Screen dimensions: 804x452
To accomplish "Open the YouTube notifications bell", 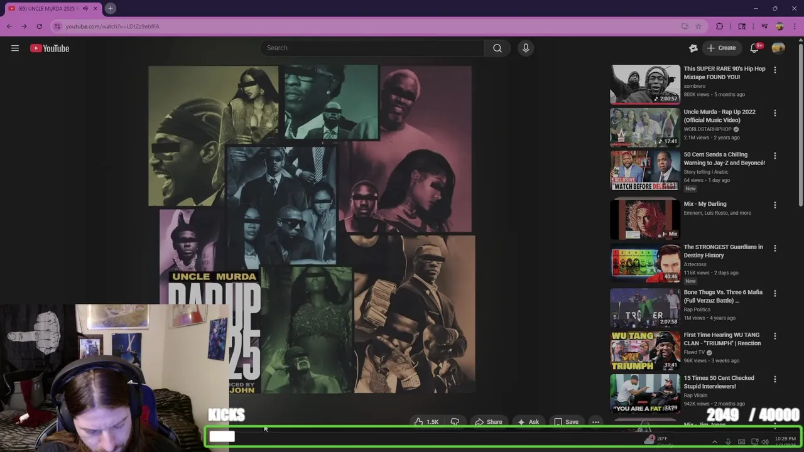I will click(755, 48).
